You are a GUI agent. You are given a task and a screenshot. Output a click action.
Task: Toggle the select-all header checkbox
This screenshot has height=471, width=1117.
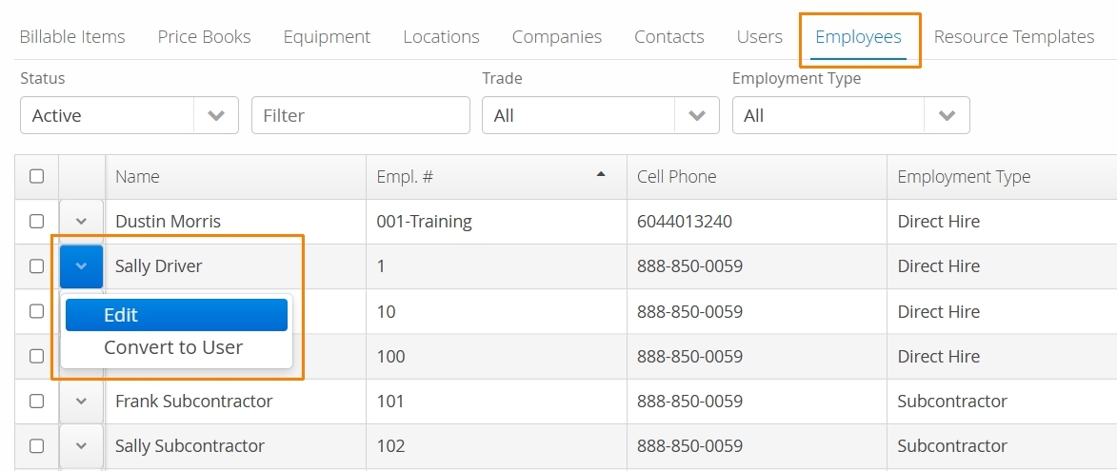click(36, 176)
